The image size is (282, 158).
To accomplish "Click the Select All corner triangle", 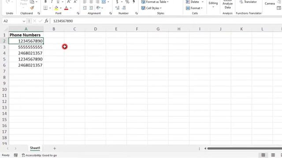I will coord(6,29).
